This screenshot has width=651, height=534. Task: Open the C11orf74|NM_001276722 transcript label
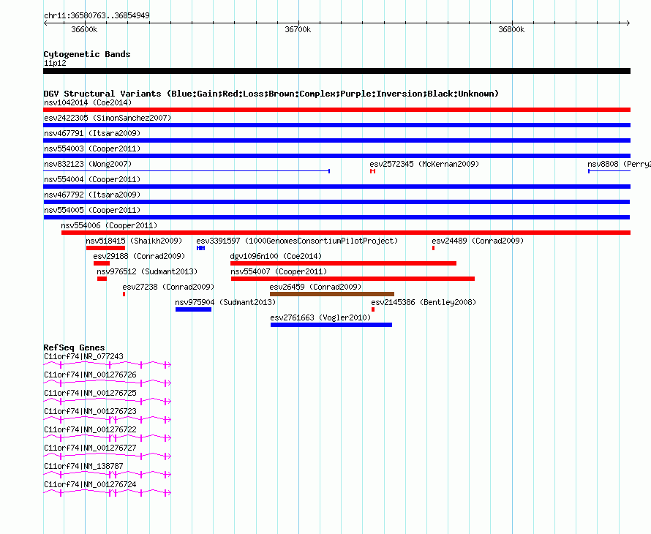90,430
